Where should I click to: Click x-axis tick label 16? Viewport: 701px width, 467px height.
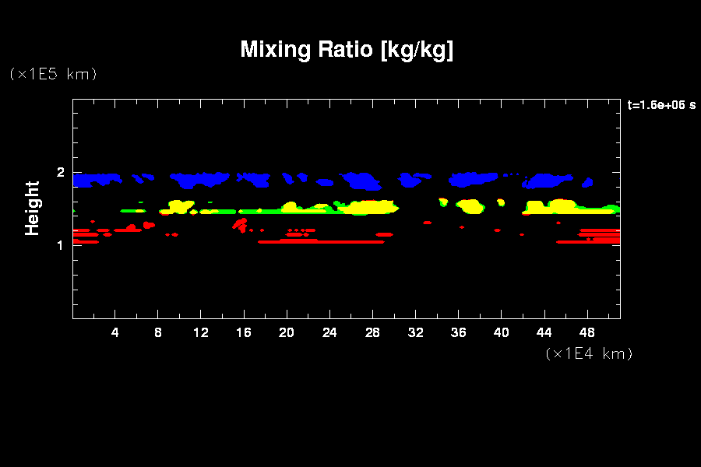pos(244,332)
